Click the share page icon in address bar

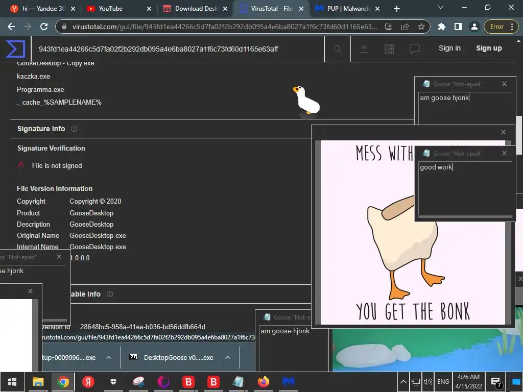pyautogui.click(x=405, y=27)
